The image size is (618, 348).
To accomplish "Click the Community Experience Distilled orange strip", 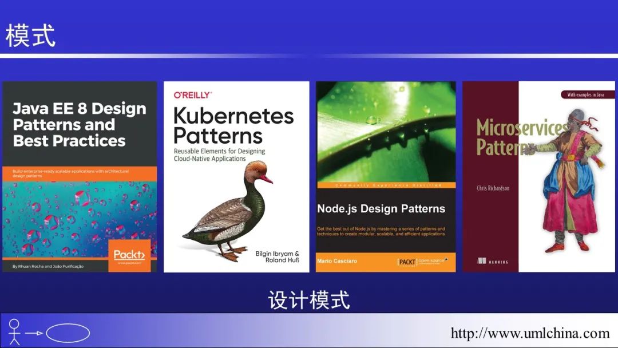I will click(x=386, y=185).
